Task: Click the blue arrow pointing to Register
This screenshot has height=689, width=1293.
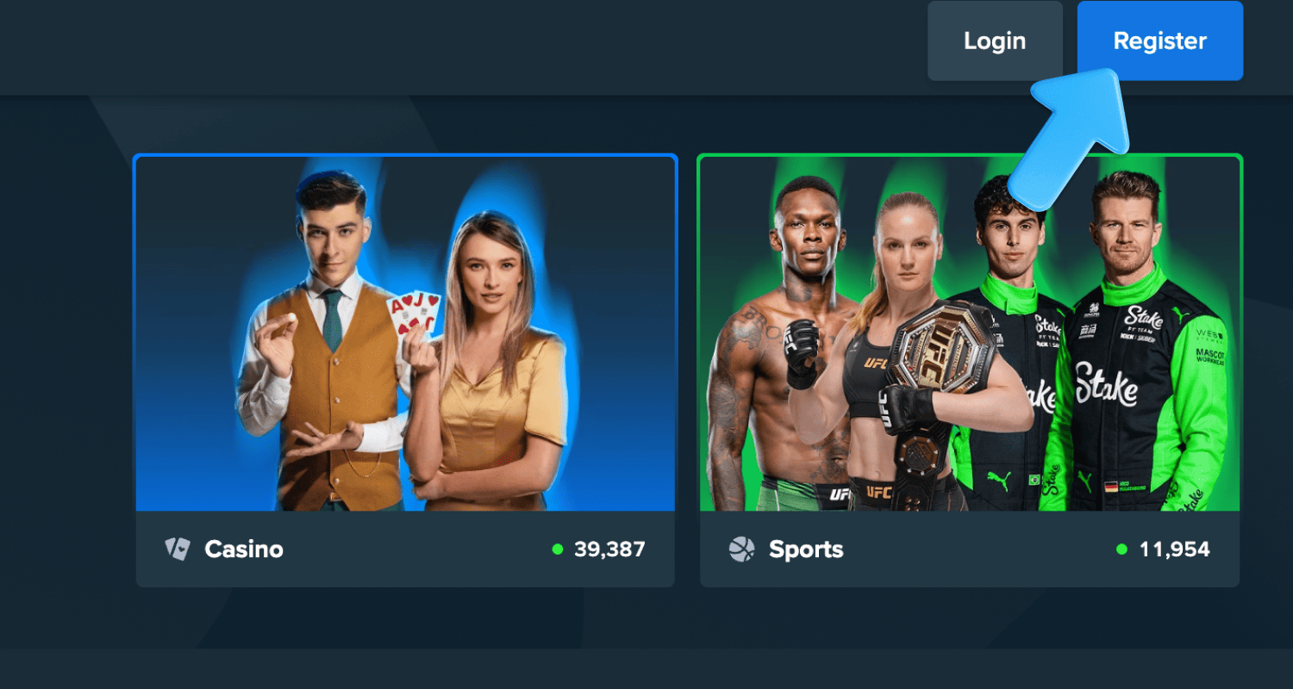Action: point(1073,135)
